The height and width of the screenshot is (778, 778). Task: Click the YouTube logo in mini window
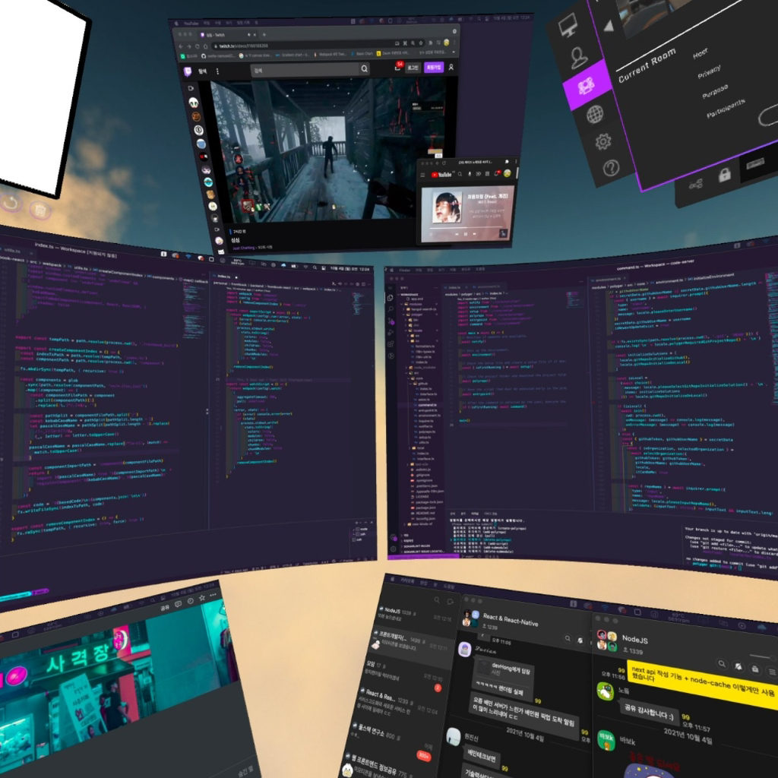[441, 175]
